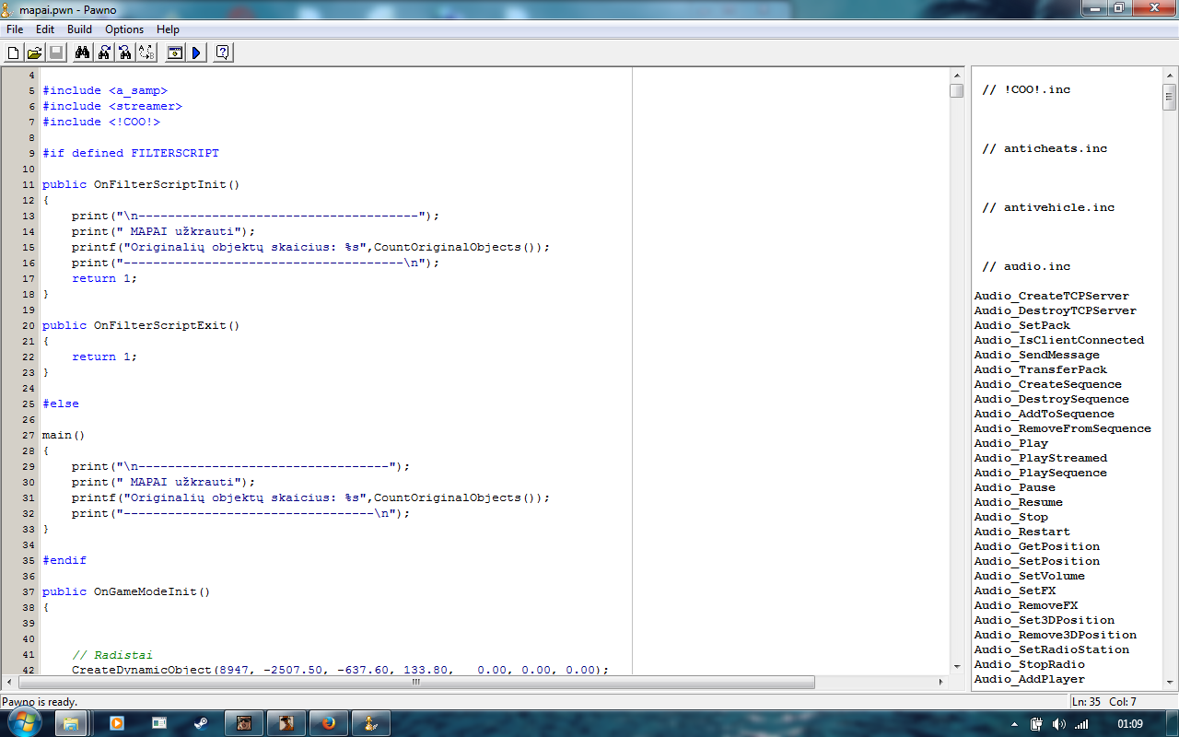Click the function list scrollbar thumb
The width and height of the screenshot is (1179, 737).
point(1170,96)
